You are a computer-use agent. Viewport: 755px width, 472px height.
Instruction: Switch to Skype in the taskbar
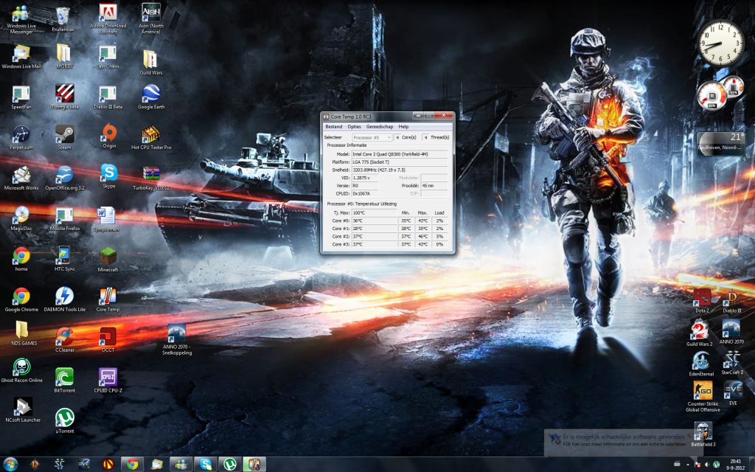tap(206, 465)
